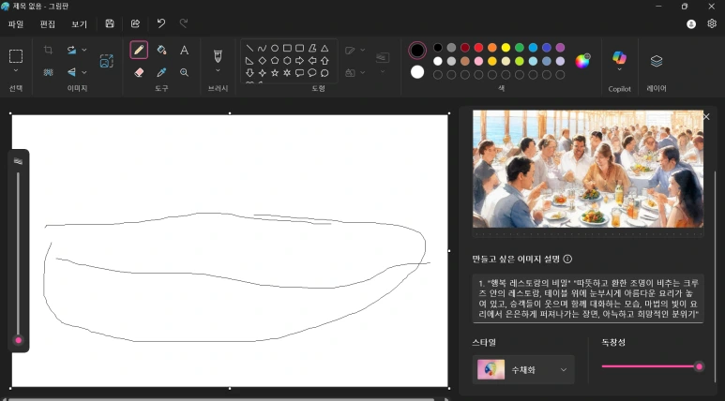Screen dimensions: 725x401
Task: Expand the selection tool options chevron
Action: pyautogui.click(x=16, y=70)
